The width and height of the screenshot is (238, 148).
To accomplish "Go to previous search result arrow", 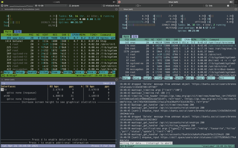I will pyautogui.click(x=232, y=5).
